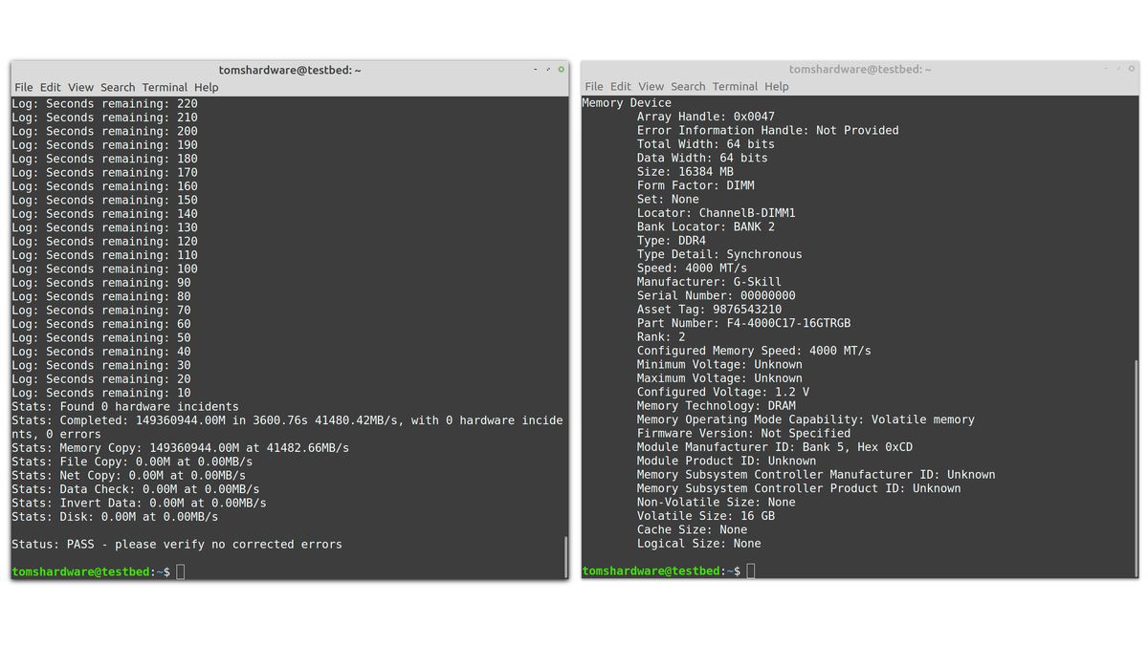This screenshot has height=645, width=1148.
Task: Minimize the right terminal window
Action: coord(1107,69)
